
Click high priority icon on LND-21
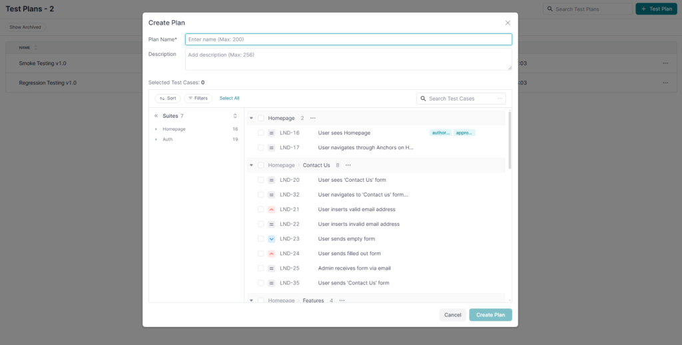(272, 209)
